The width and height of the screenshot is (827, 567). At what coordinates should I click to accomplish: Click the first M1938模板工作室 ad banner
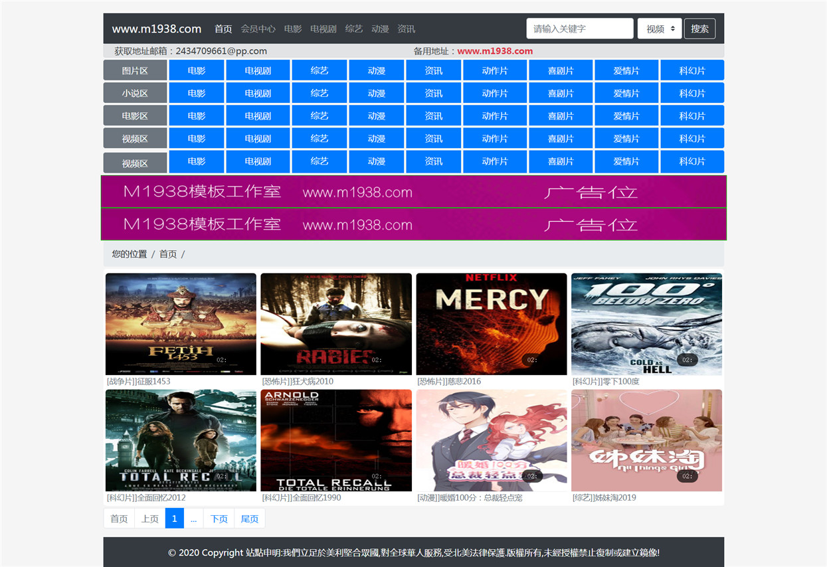tap(414, 192)
